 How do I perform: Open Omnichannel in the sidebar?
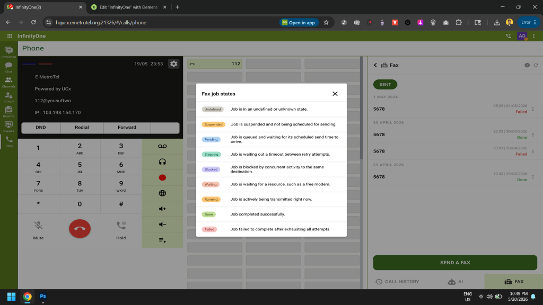[x=8, y=52]
